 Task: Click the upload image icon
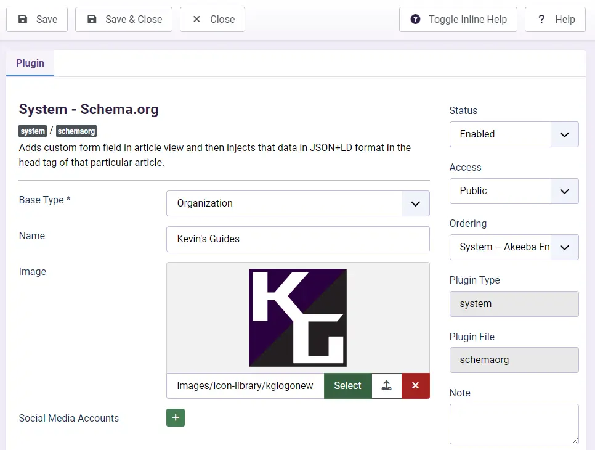pyautogui.click(x=387, y=386)
